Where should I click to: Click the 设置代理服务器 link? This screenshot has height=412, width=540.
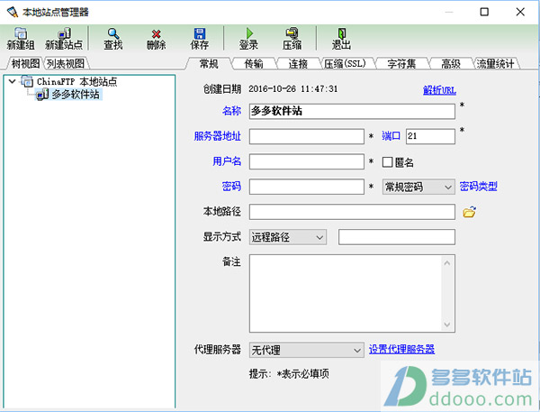coord(402,349)
